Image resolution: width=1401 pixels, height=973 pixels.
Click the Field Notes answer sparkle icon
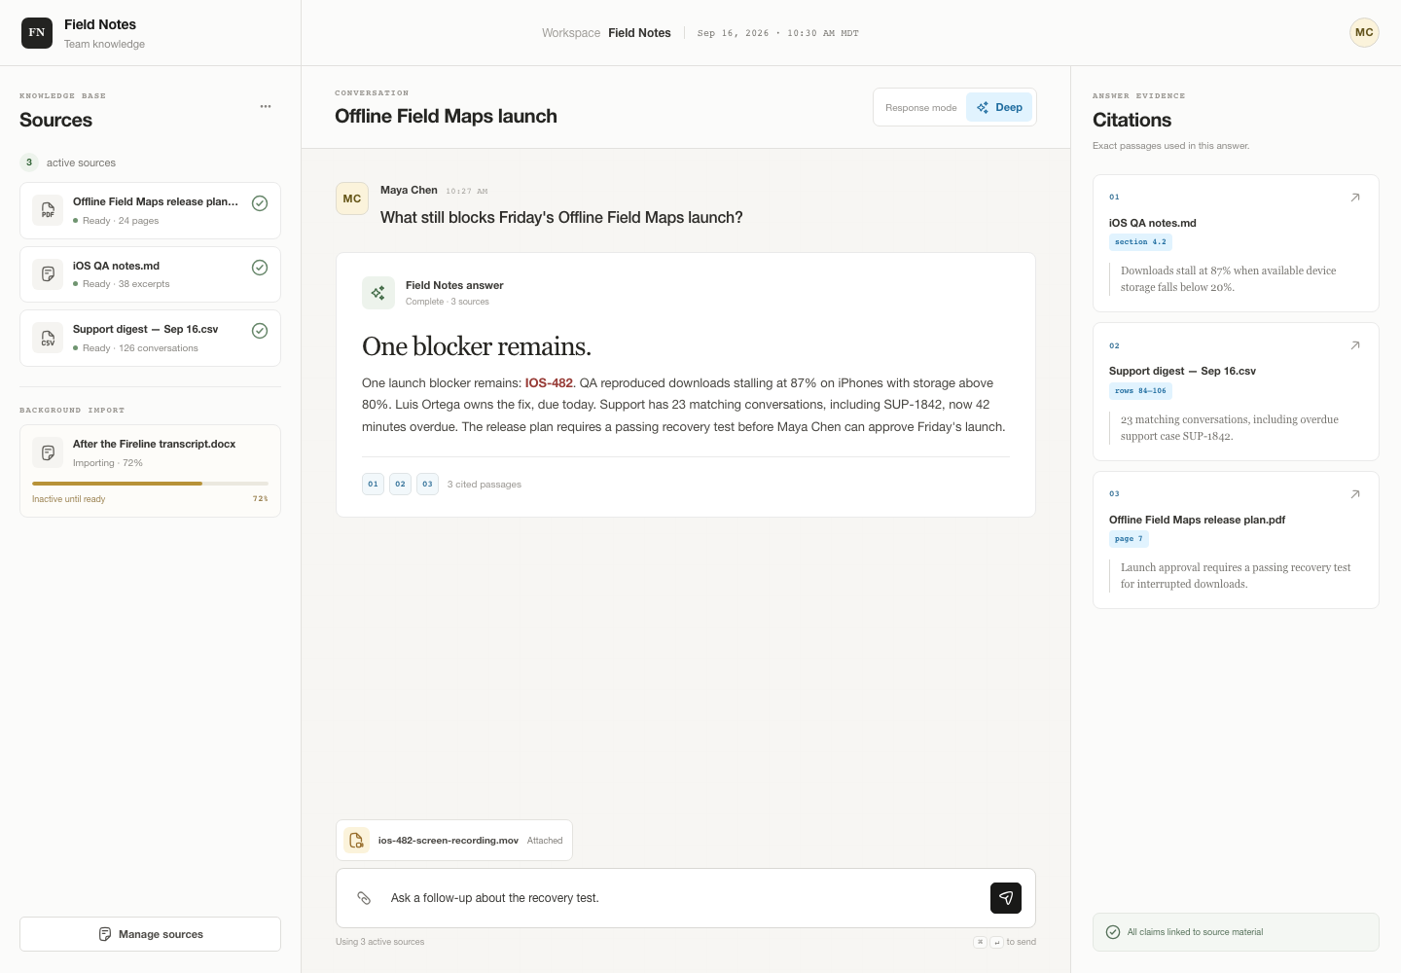click(x=378, y=293)
